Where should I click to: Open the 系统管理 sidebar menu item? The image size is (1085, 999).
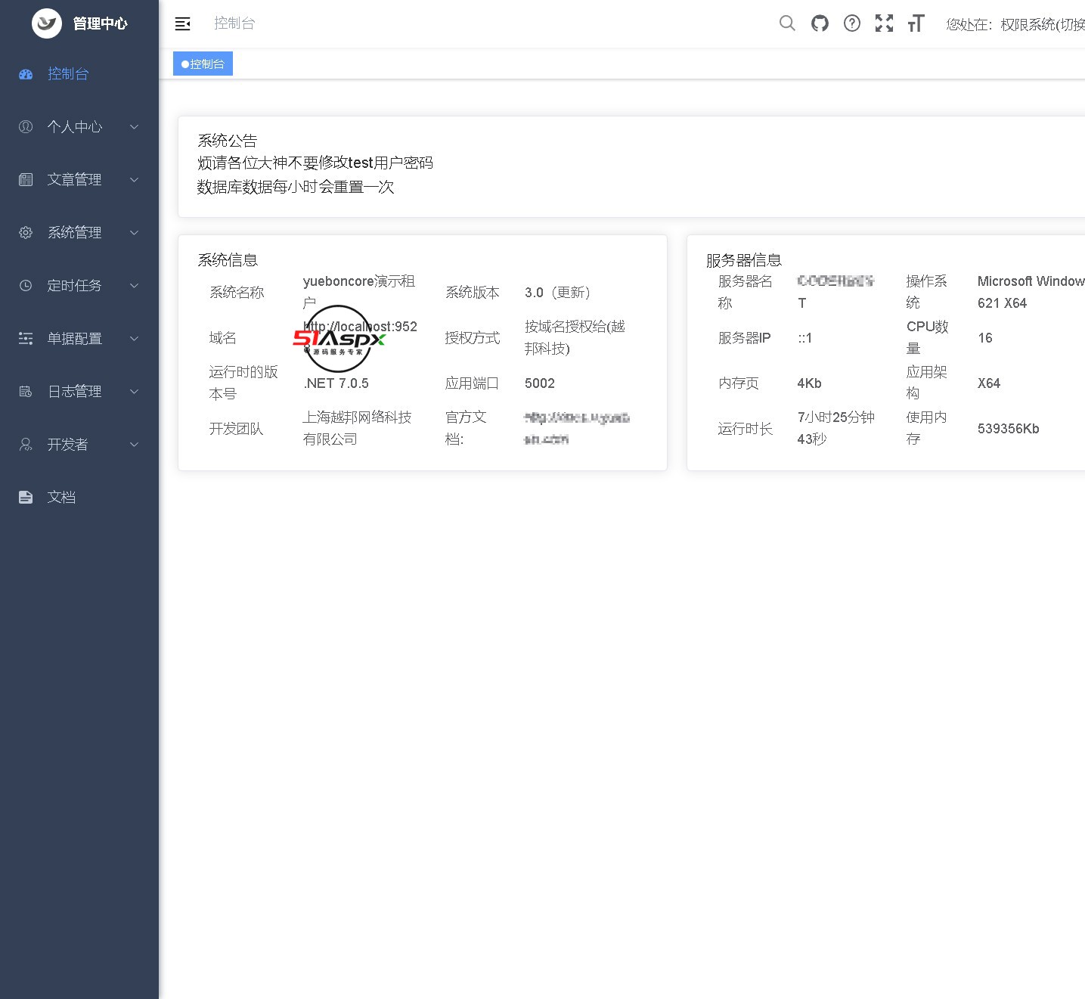pyautogui.click(x=79, y=233)
